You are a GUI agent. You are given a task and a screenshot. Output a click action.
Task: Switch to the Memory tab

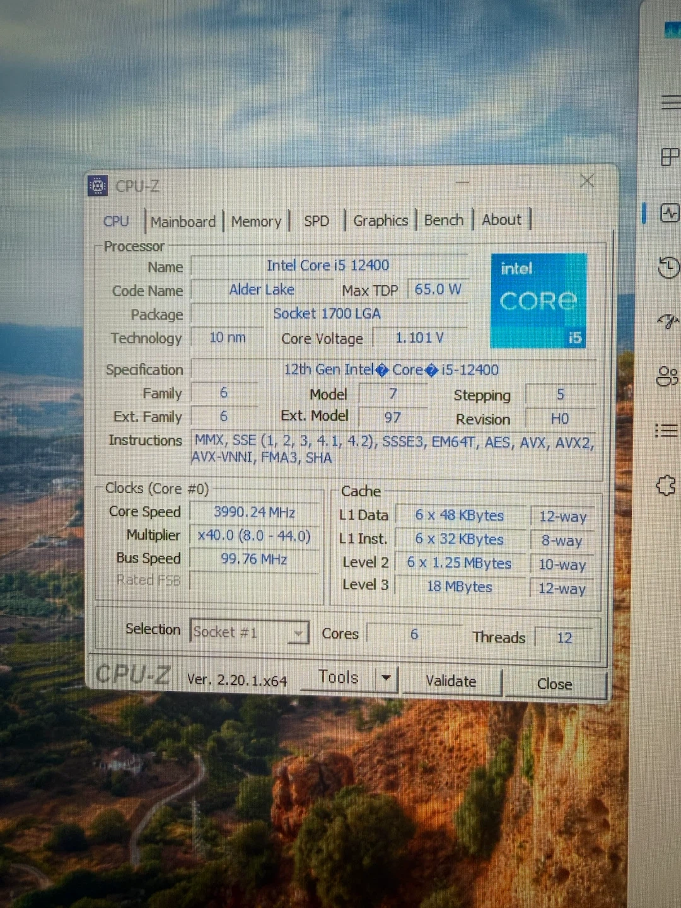point(256,221)
